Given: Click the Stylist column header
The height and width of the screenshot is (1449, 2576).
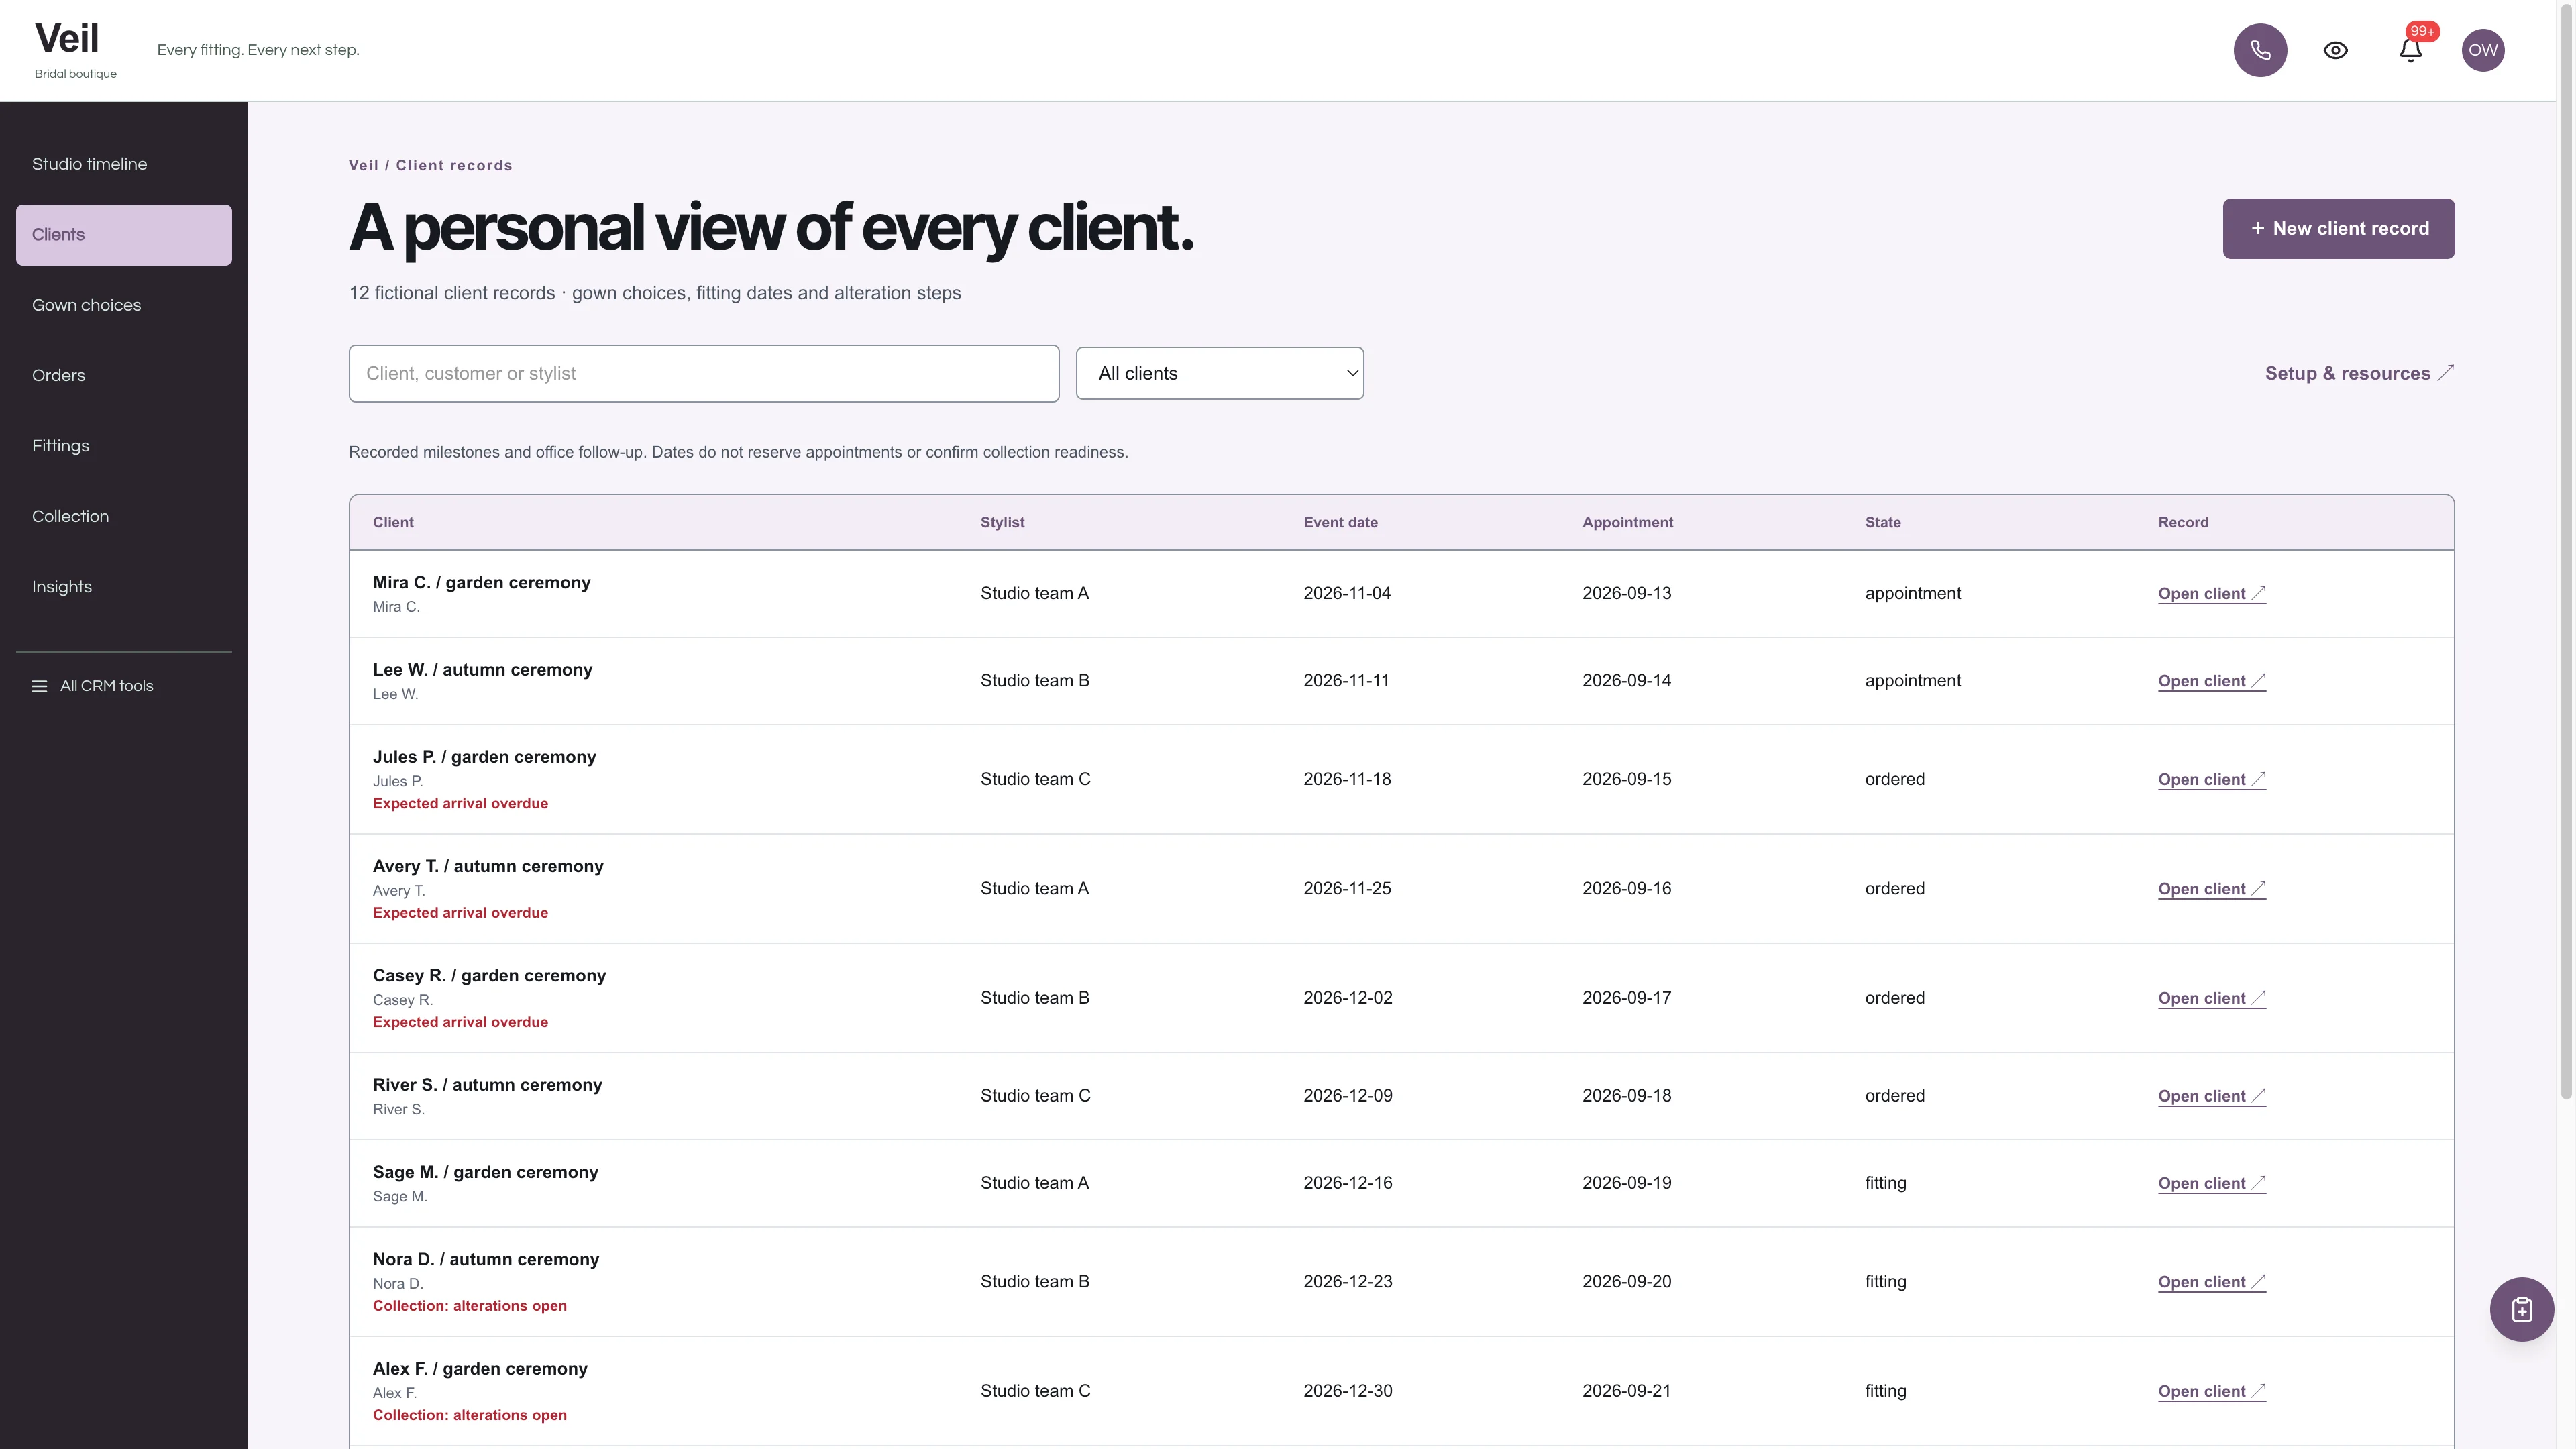Looking at the screenshot, I should [1002, 522].
